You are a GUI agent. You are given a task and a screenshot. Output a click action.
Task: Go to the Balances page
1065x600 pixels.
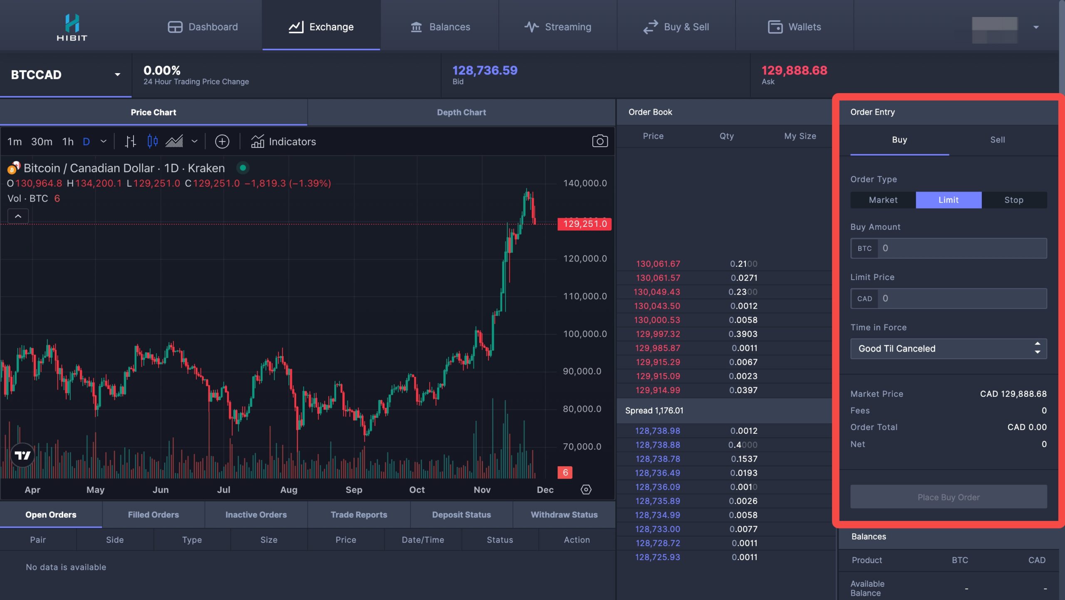click(440, 27)
